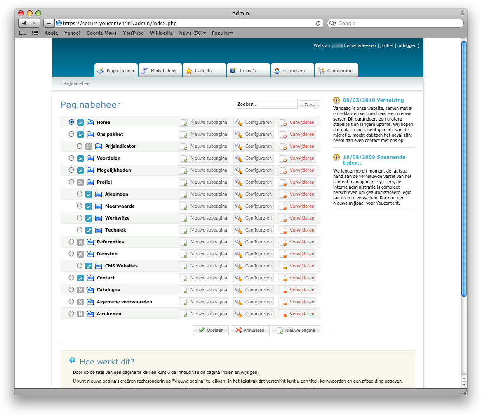Open the Top Sites grid icon
The image size is (482, 416).
pos(35,33)
